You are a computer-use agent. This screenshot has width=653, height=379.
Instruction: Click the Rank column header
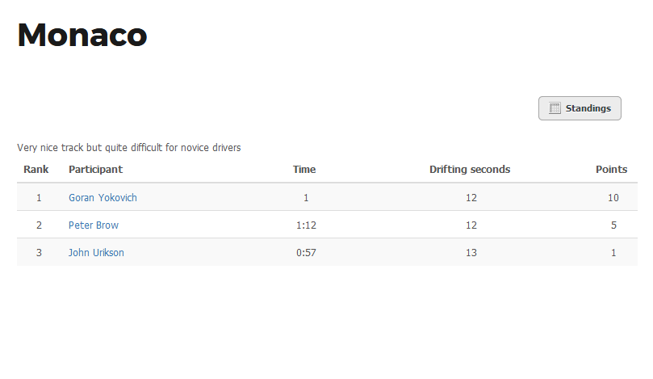click(x=36, y=169)
